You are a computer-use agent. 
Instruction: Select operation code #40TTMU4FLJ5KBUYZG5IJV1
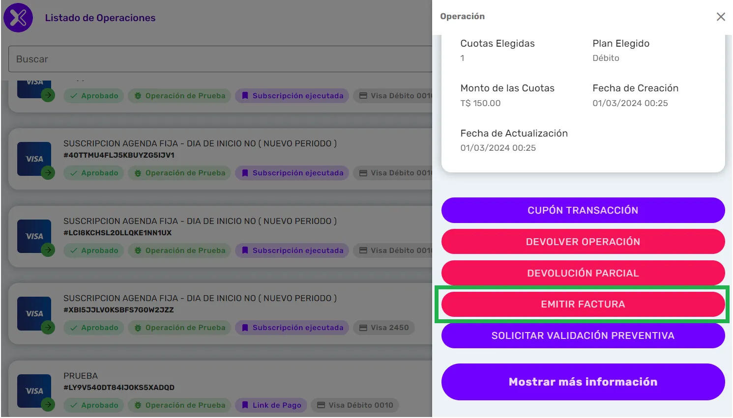click(x=119, y=155)
